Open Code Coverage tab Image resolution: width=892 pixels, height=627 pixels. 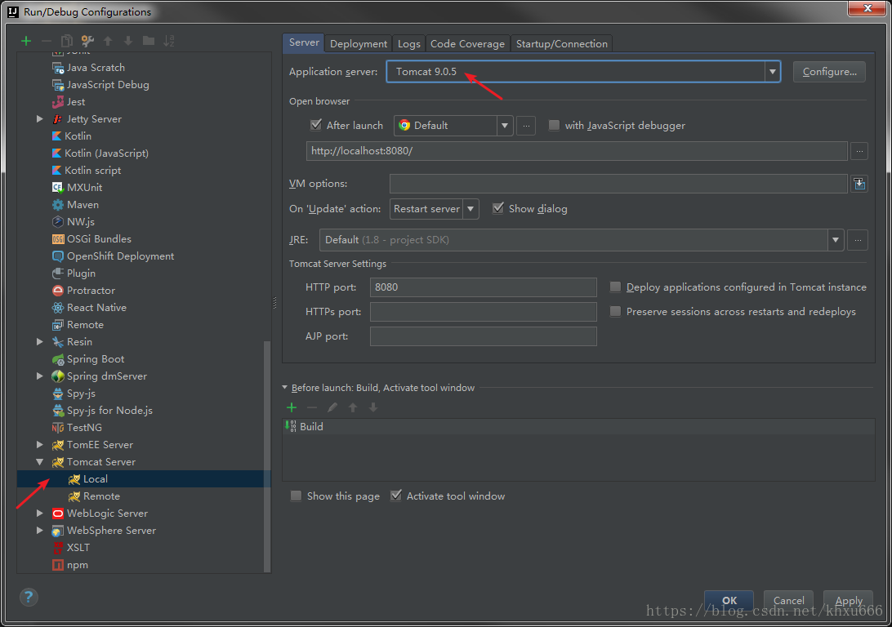coord(467,44)
